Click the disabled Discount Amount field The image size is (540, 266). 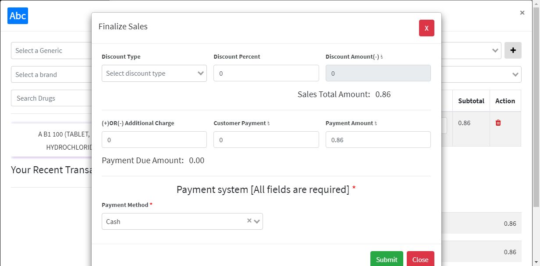point(378,73)
